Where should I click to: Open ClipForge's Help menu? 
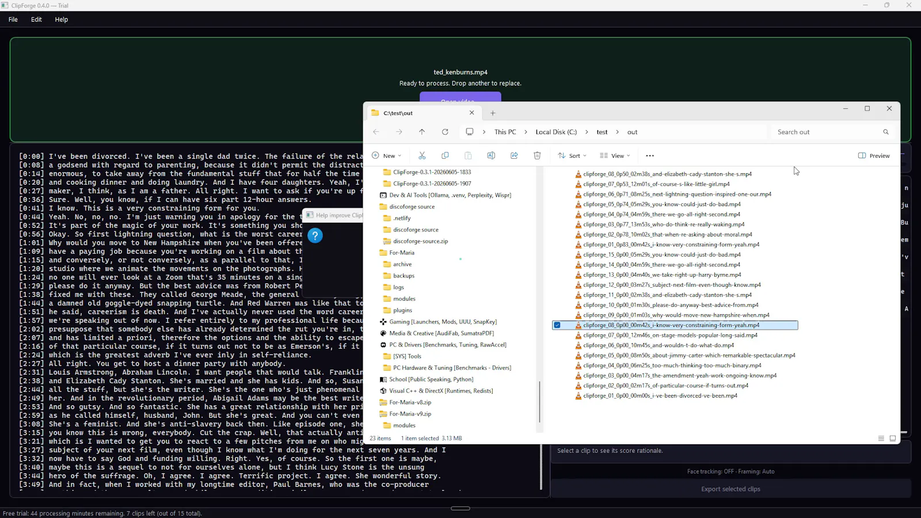(x=62, y=20)
